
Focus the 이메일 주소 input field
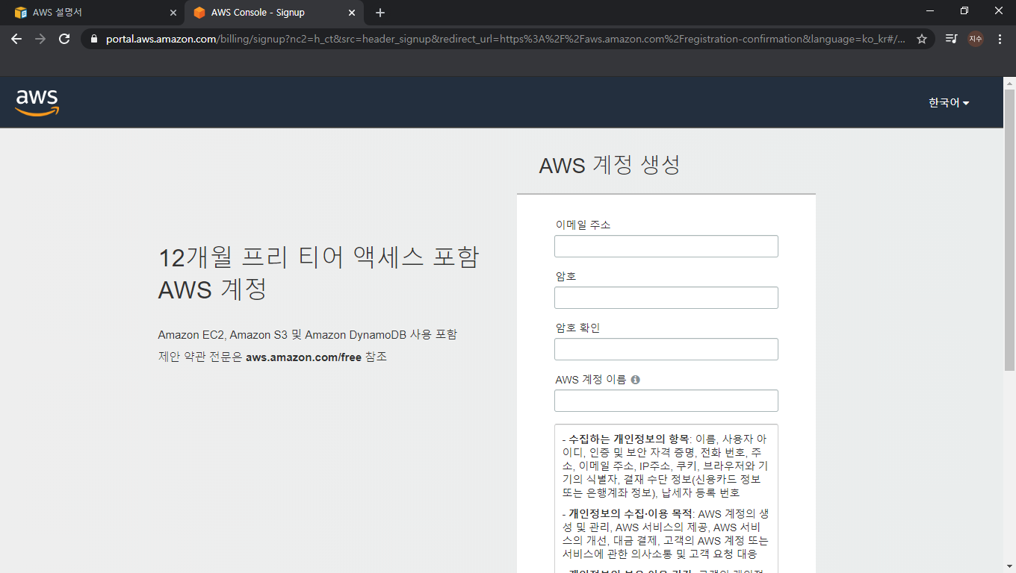[666, 246]
